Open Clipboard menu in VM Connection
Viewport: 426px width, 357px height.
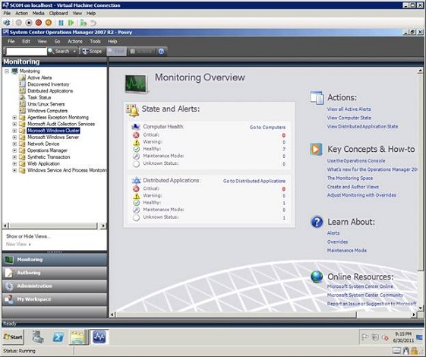pos(58,13)
